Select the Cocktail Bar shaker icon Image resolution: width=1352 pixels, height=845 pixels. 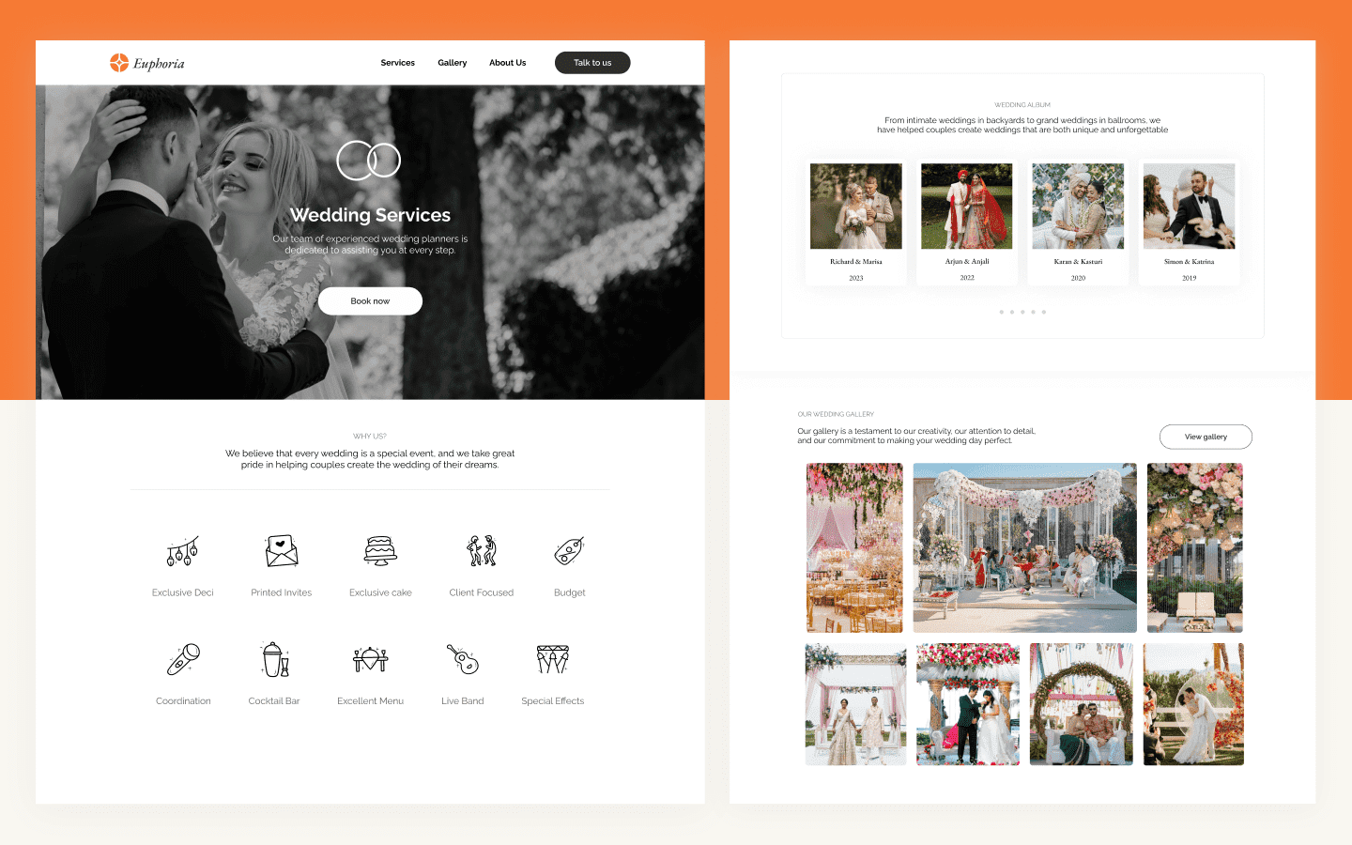point(273,658)
